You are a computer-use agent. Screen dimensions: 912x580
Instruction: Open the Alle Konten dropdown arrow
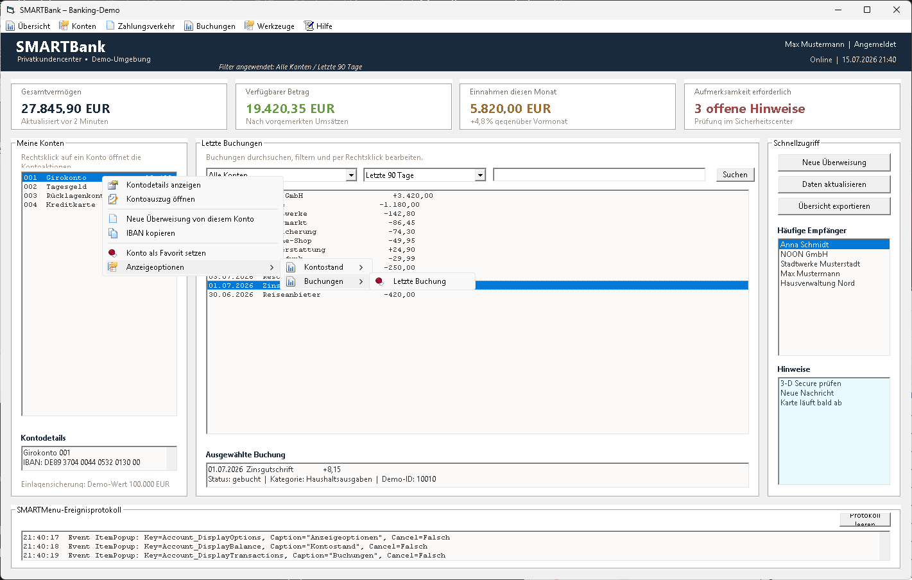click(x=351, y=175)
